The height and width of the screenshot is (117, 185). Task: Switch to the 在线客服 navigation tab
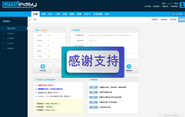coord(98,14)
